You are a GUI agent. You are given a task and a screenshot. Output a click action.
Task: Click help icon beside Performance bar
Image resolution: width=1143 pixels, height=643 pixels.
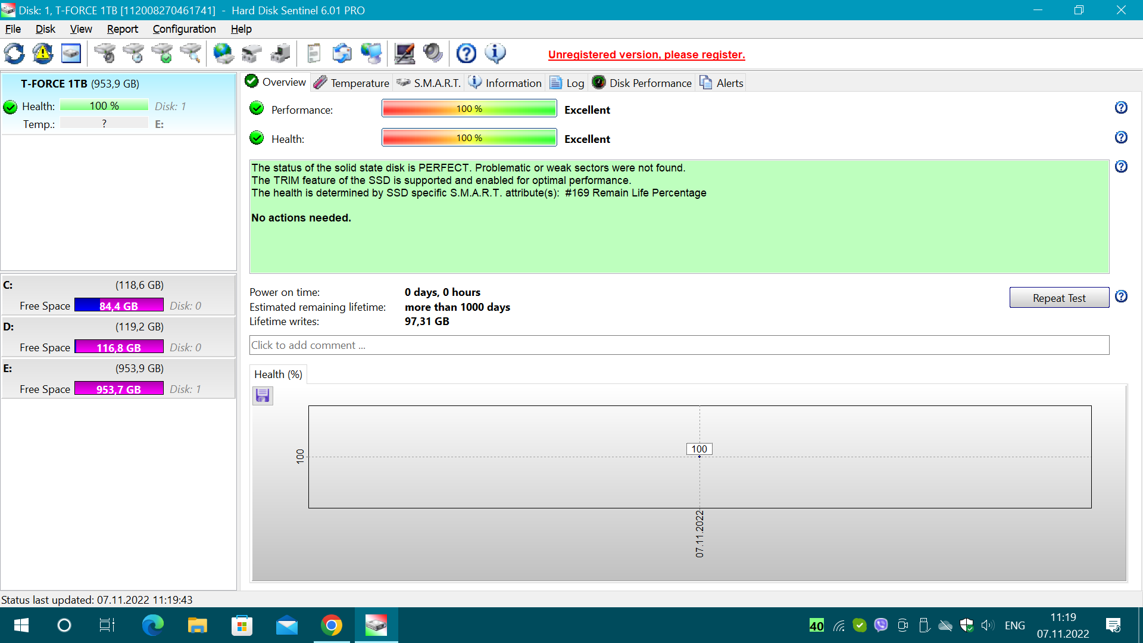1121,108
